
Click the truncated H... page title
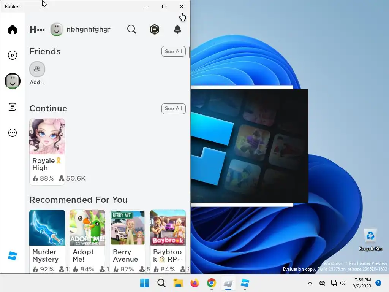37,29
